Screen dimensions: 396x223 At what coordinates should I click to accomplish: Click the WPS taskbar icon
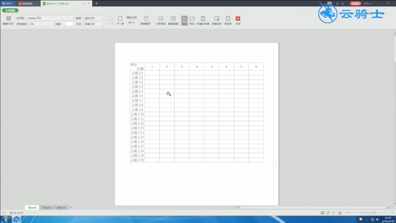pyautogui.click(x=17, y=220)
